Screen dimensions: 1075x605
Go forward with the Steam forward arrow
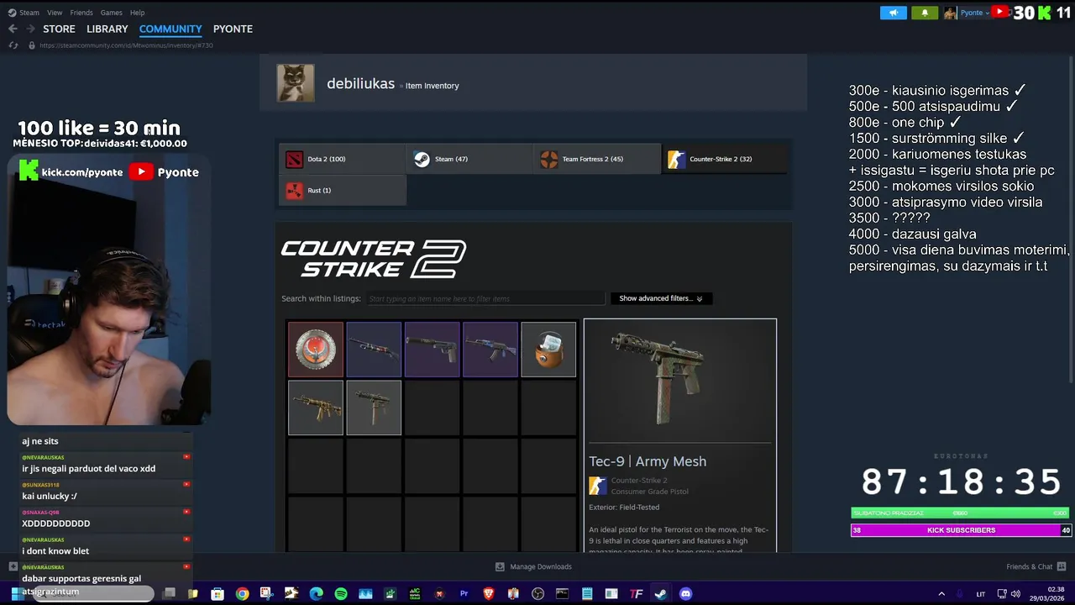[x=31, y=29]
